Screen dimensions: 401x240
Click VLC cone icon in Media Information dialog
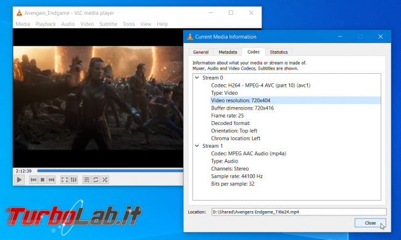(190, 37)
